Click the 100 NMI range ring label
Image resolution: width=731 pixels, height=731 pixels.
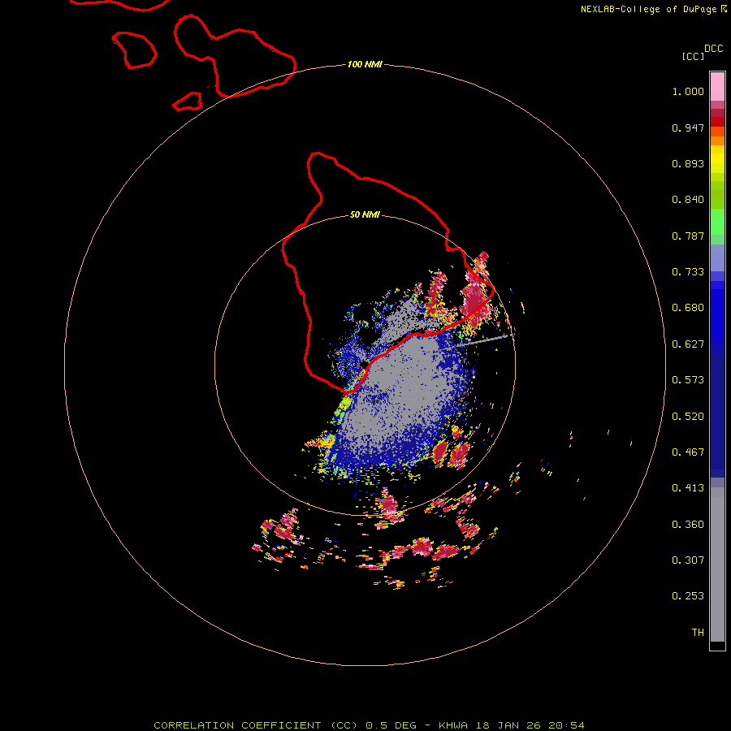(365, 64)
